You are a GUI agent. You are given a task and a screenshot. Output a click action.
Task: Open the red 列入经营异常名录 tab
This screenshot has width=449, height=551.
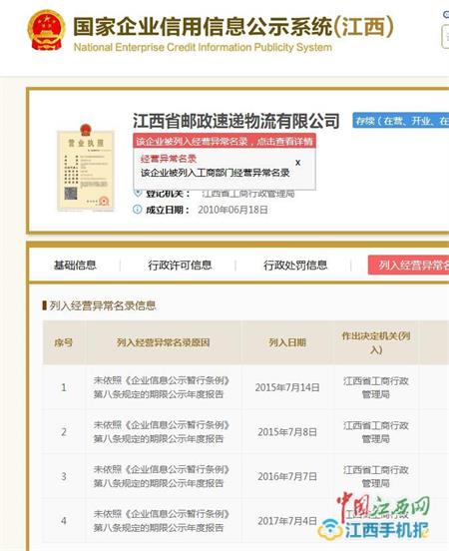pos(408,265)
